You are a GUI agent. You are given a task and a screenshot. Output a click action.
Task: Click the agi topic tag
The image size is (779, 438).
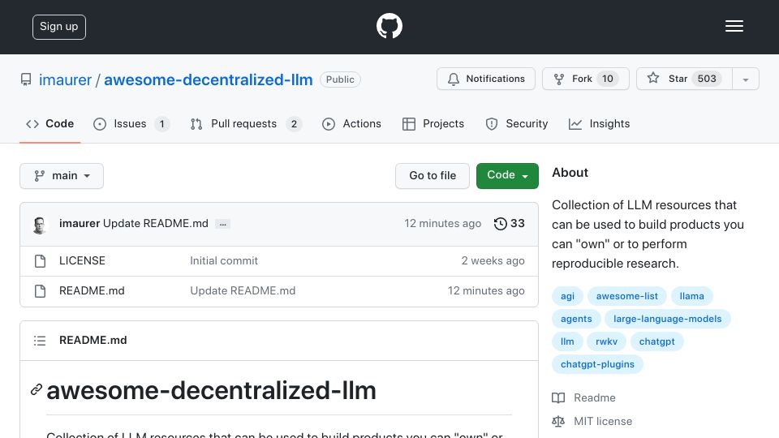pos(567,296)
